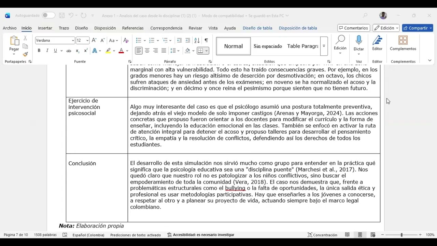Apply the Sin espaciado style

pyautogui.click(x=268, y=46)
